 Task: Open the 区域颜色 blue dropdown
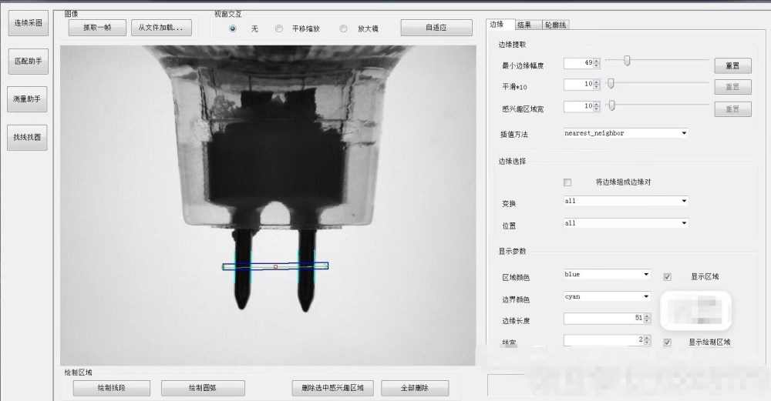[608, 274]
